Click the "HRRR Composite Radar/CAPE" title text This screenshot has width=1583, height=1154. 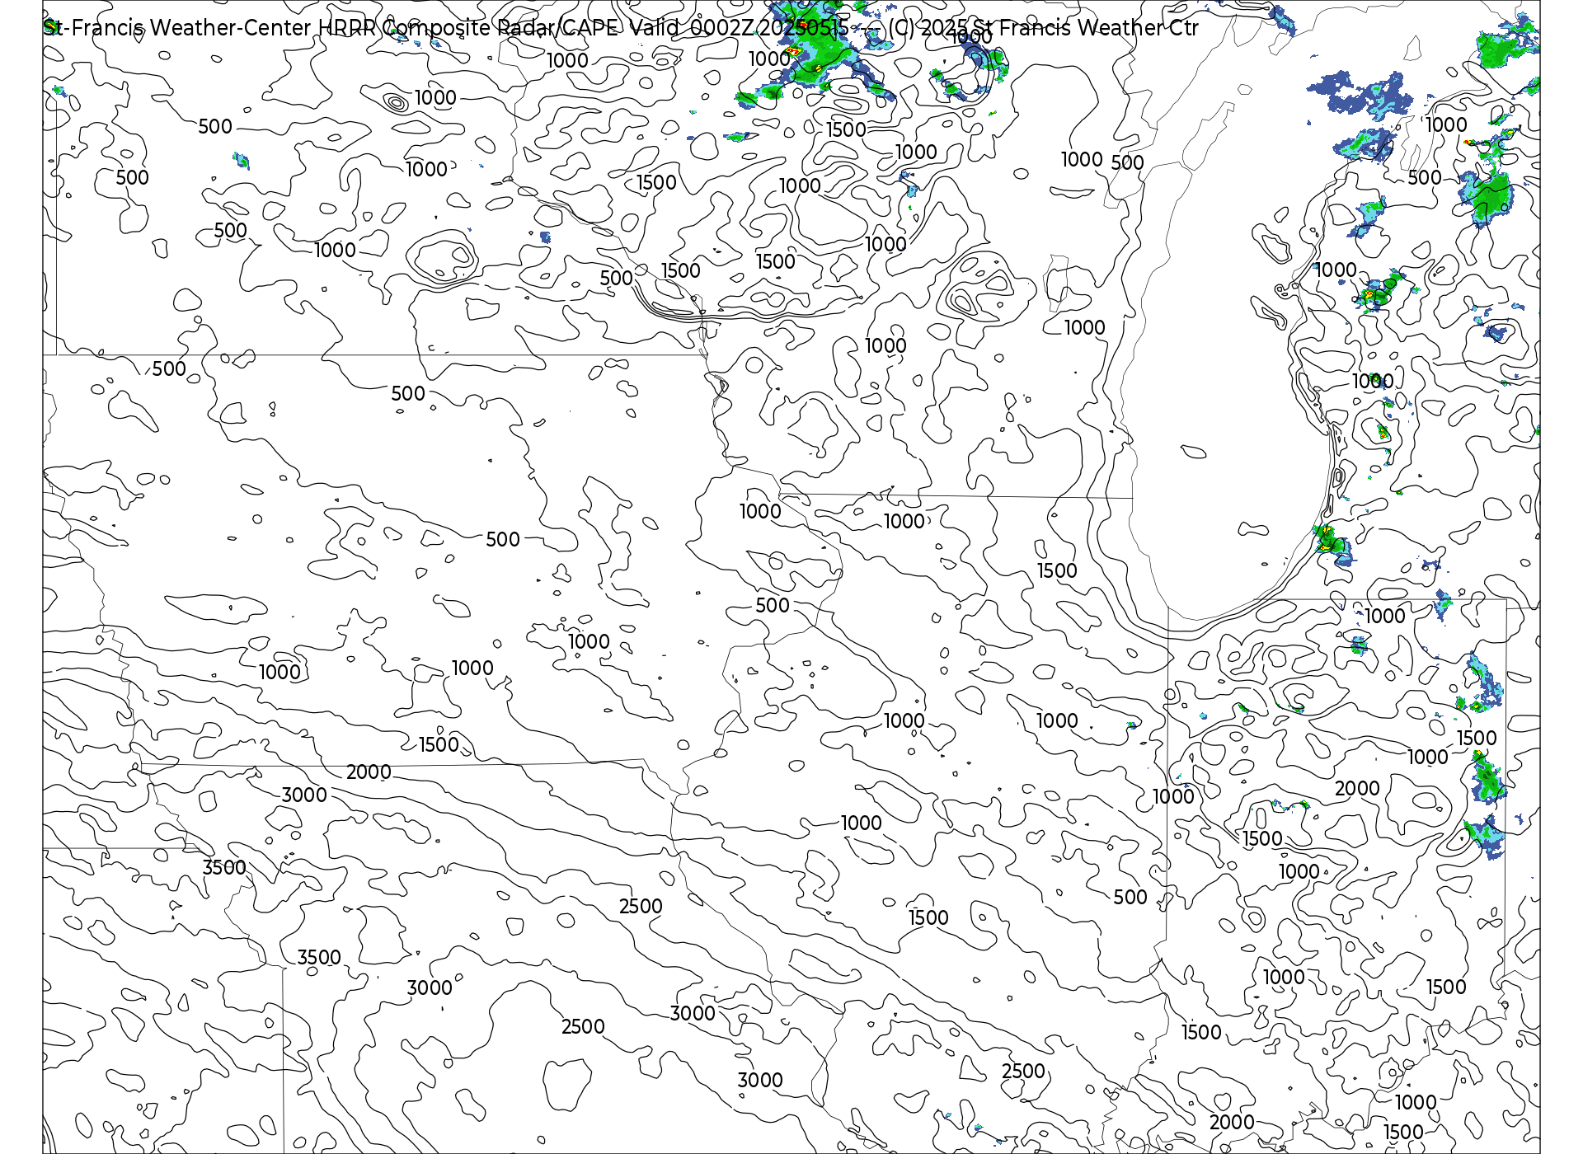tap(468, 28)
